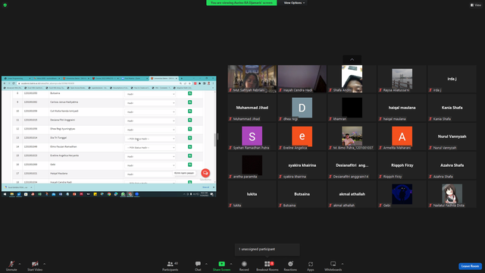This screenshot has width=485, height=273.
Task: Click dhea regi's 'D' avatar tile
Action: coord(302,108)
